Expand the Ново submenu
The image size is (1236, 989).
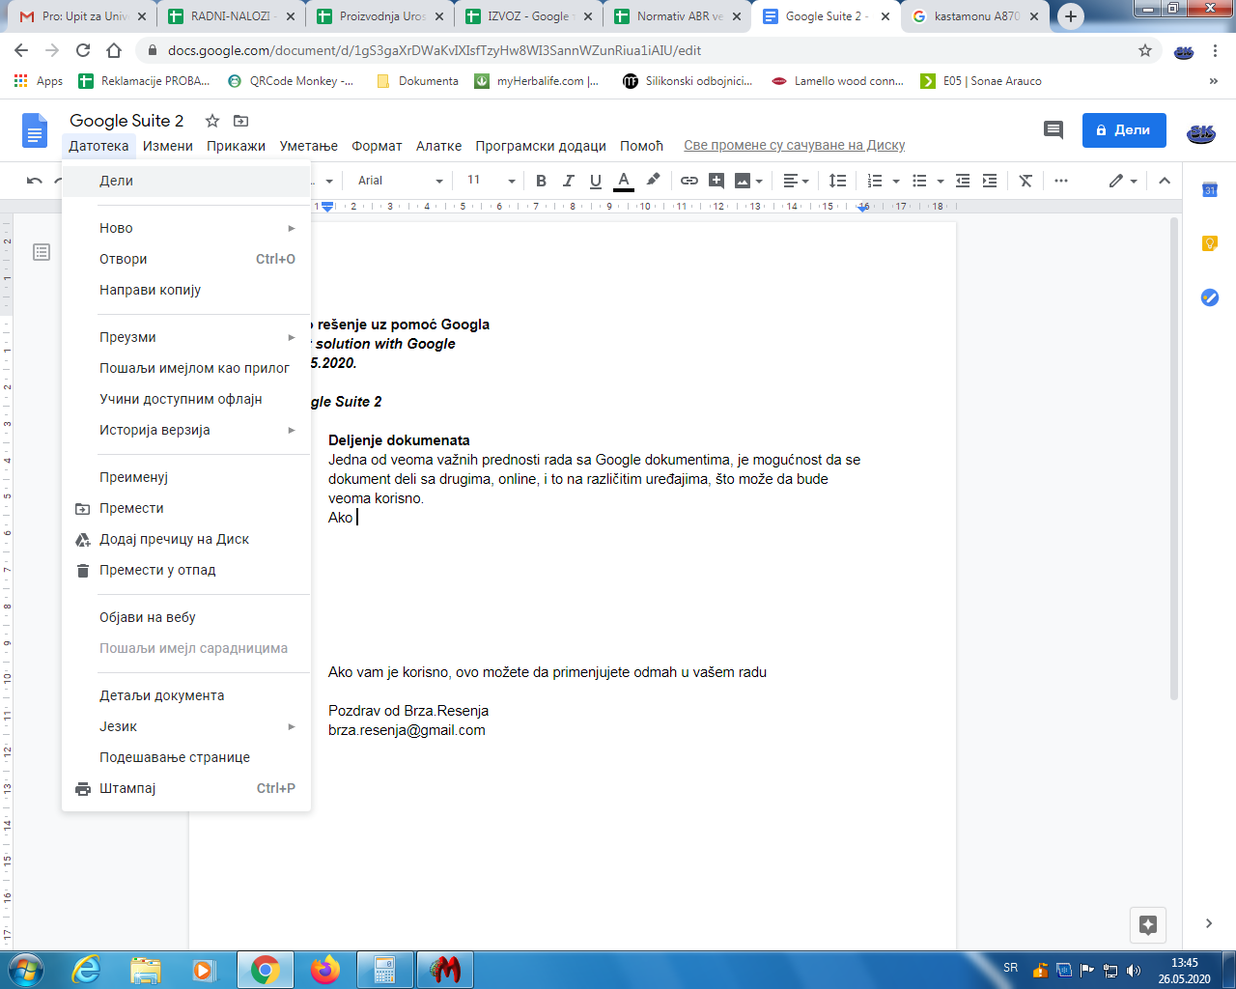186,228
